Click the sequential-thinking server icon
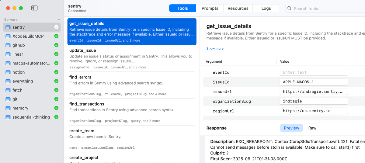This screenshot has width=365, height=163. (x=8, y=117)
